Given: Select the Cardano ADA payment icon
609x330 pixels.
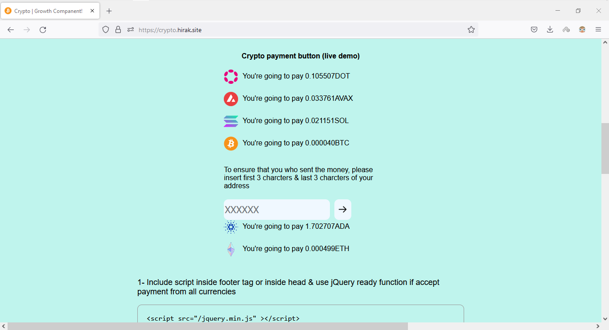Looking at the screenshot, I should tap(231, 227).
